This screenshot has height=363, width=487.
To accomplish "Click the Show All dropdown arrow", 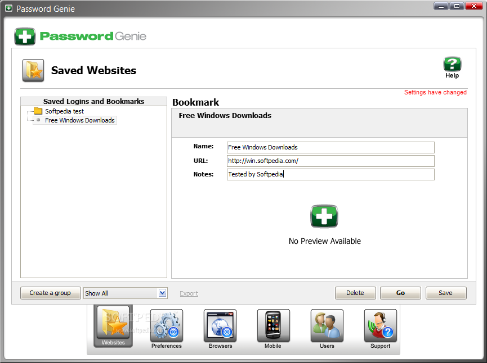I will [x=162, y=293].
